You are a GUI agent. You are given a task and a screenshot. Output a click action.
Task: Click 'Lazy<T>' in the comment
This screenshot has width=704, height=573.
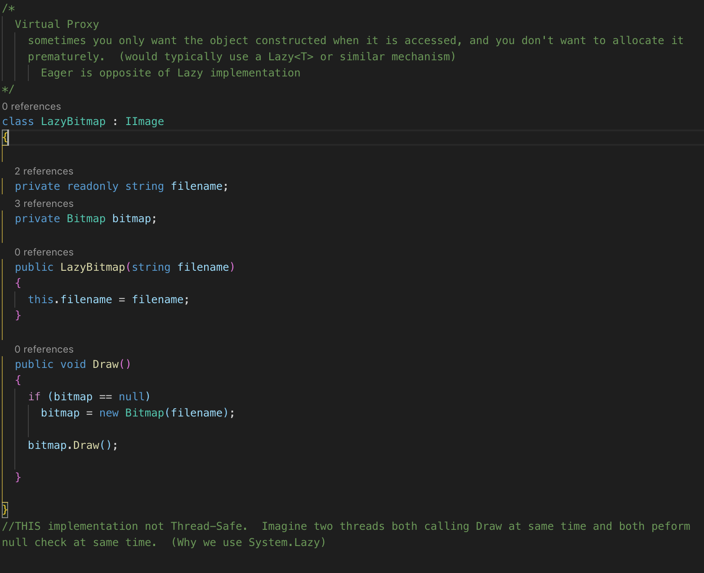pyautogui.click(x=291, y=57)
